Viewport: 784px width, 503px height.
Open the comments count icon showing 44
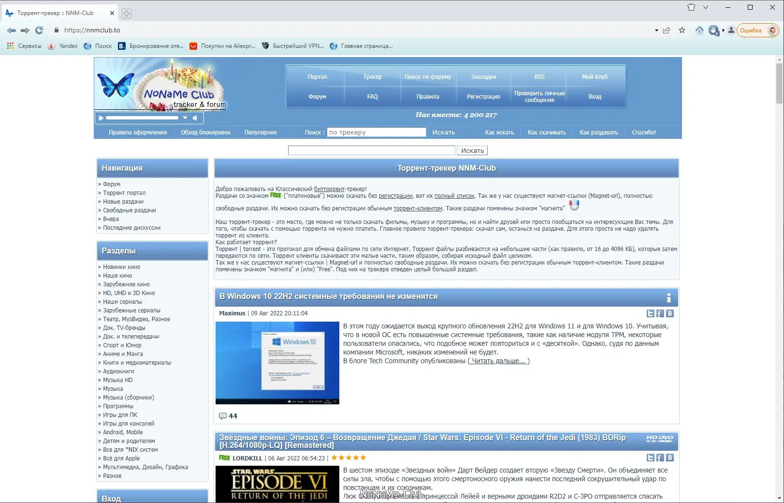(x=223, y=416)
